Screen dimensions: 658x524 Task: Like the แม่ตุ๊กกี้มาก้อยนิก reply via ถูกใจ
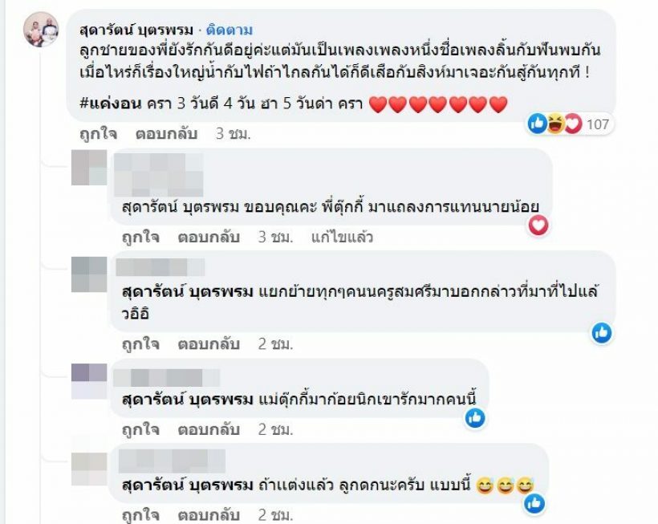(x=141, y=430)
